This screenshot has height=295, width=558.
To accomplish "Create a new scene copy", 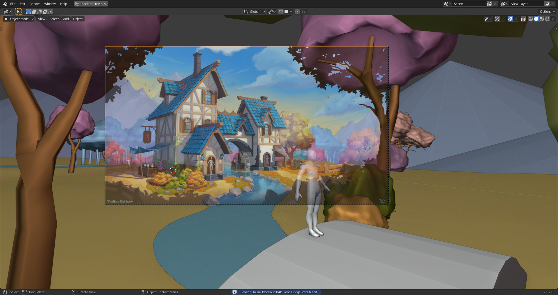I will click(x=489, y=4).
